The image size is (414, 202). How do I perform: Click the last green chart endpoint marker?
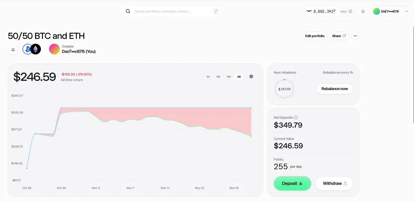tap(251, 136)
